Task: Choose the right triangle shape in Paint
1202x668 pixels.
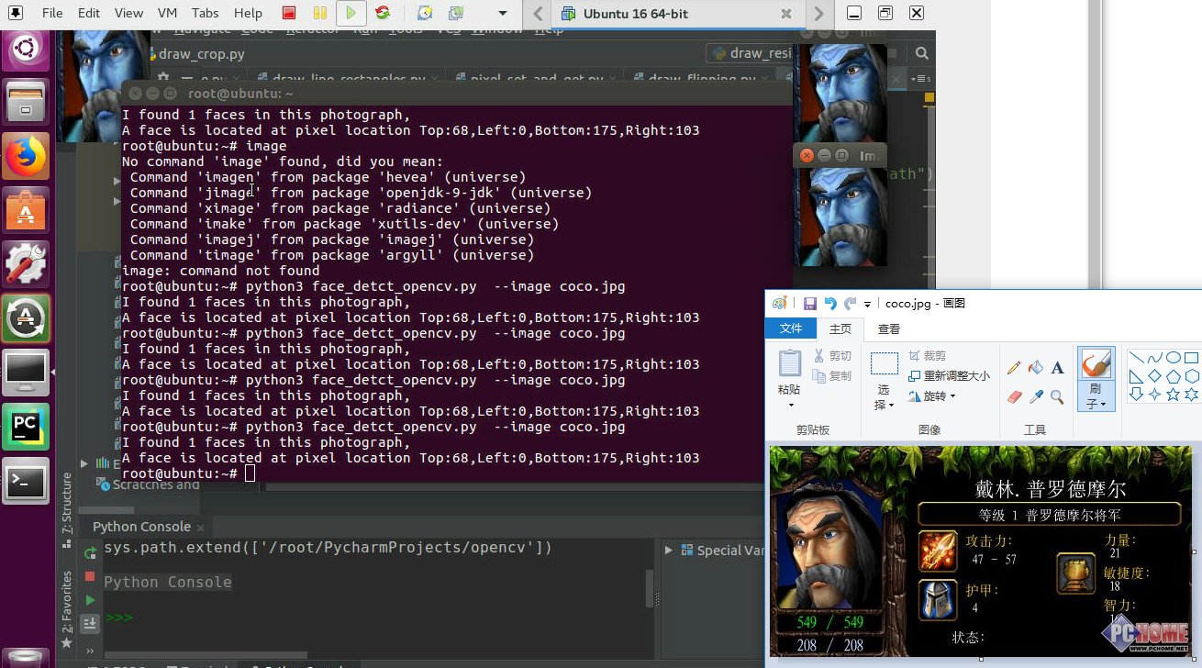Action: 1136,376
